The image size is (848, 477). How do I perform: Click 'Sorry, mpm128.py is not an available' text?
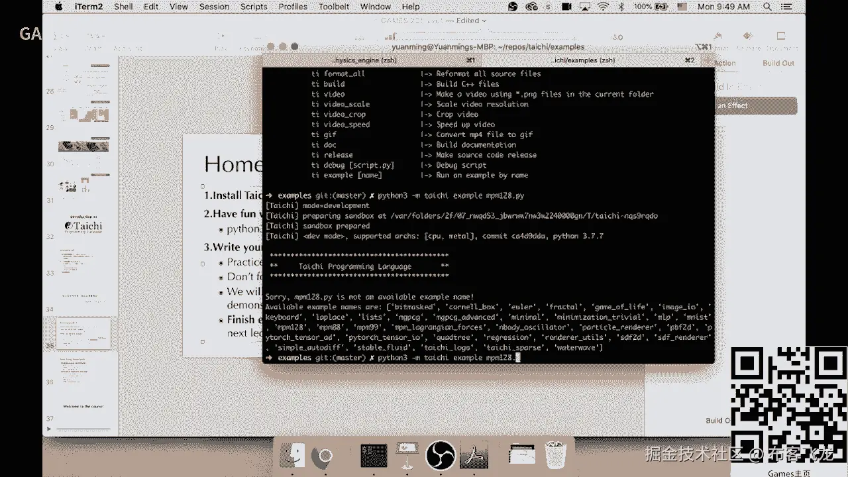[x=369, y=297]
